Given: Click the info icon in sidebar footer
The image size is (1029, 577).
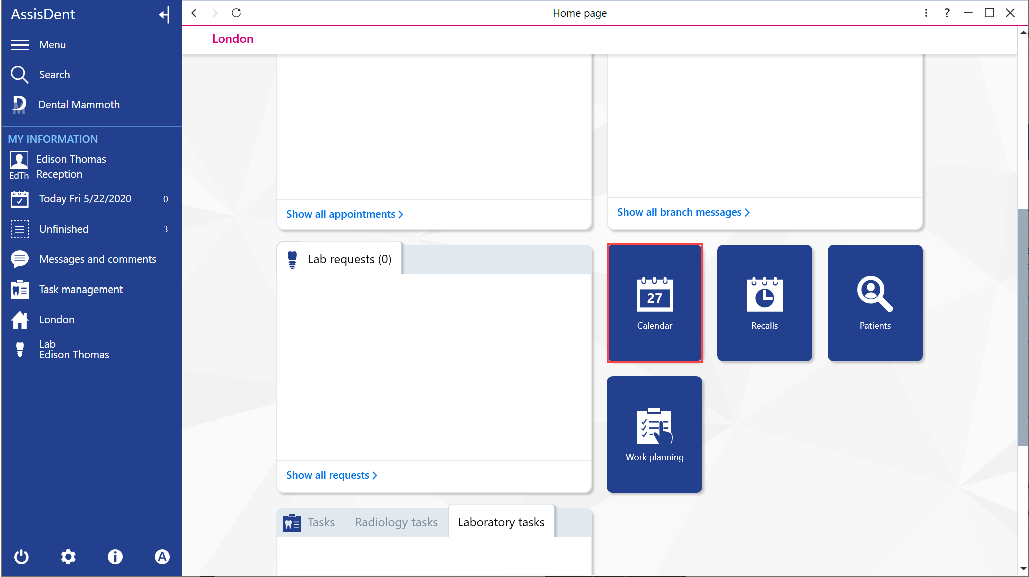Looking at the screenshot, I should tap(115, 557).
